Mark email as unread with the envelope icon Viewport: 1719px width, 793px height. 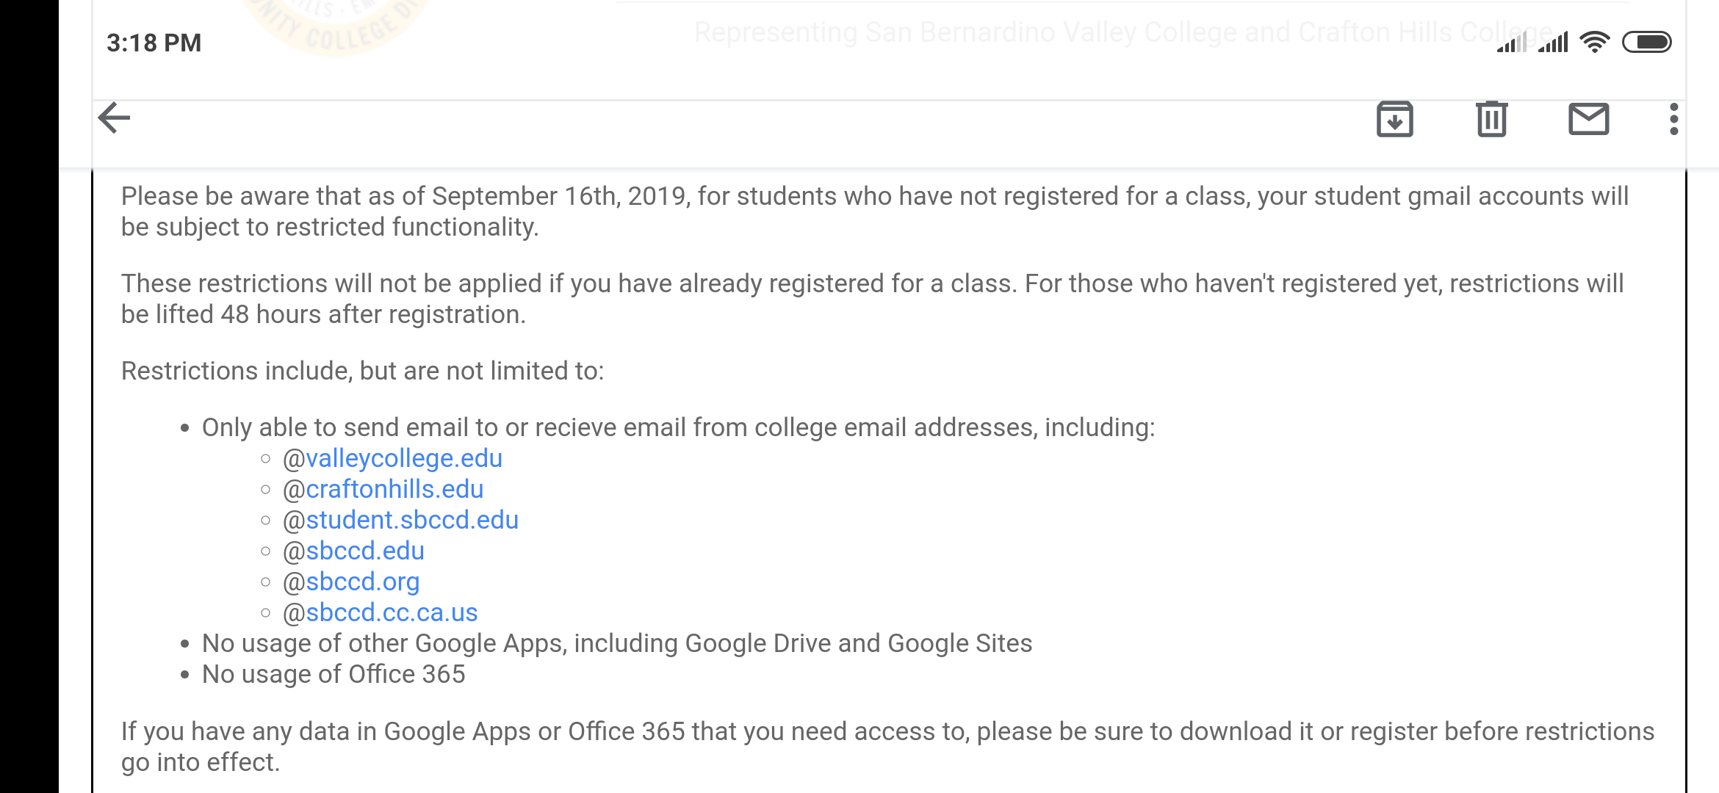(x=1588, y=119)
